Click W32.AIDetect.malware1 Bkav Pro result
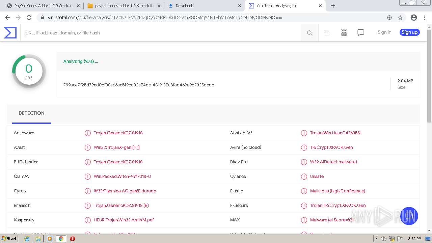The width and height of the screenshot is (432, 243). tap(333, 162)
